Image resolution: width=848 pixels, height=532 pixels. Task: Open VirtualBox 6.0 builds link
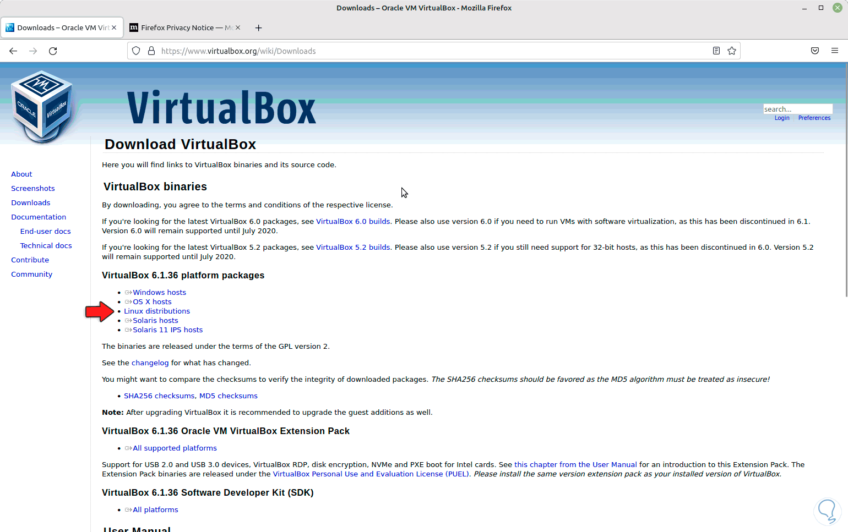(x=353, y=222)
